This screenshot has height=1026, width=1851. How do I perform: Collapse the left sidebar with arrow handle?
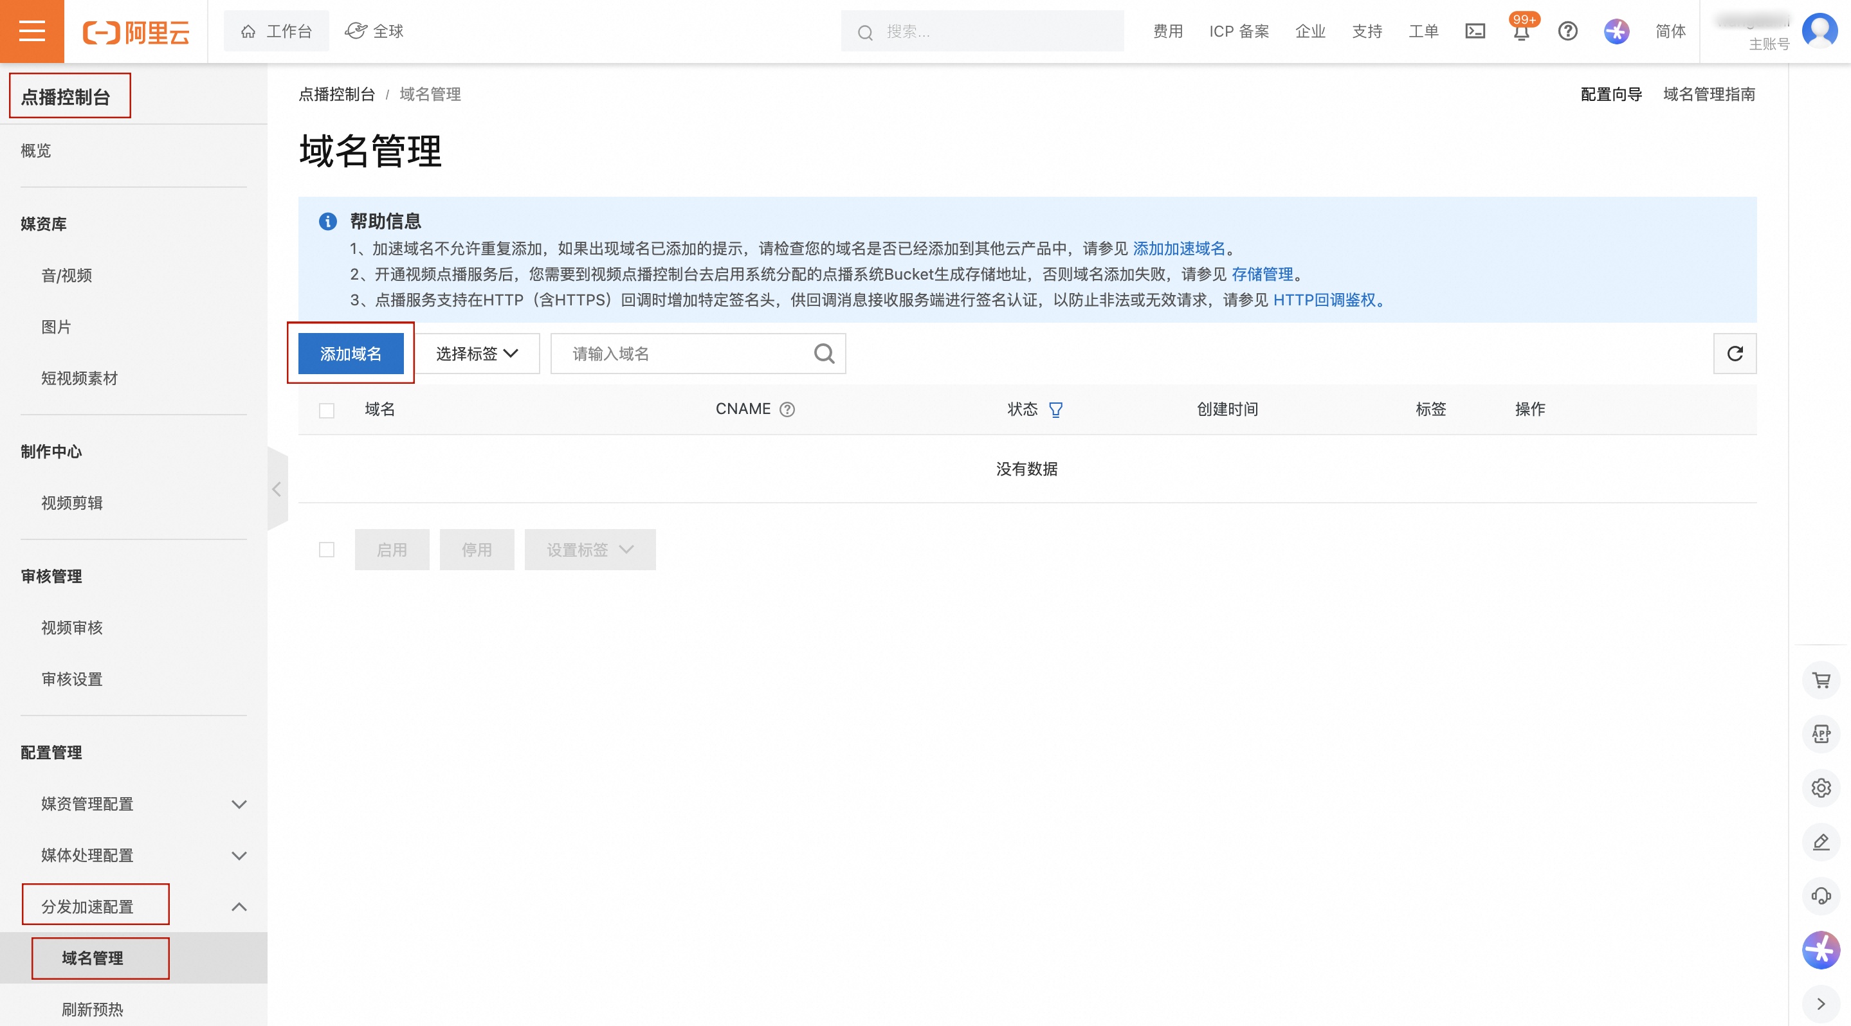pyautogui.click(x=277, y=488)
